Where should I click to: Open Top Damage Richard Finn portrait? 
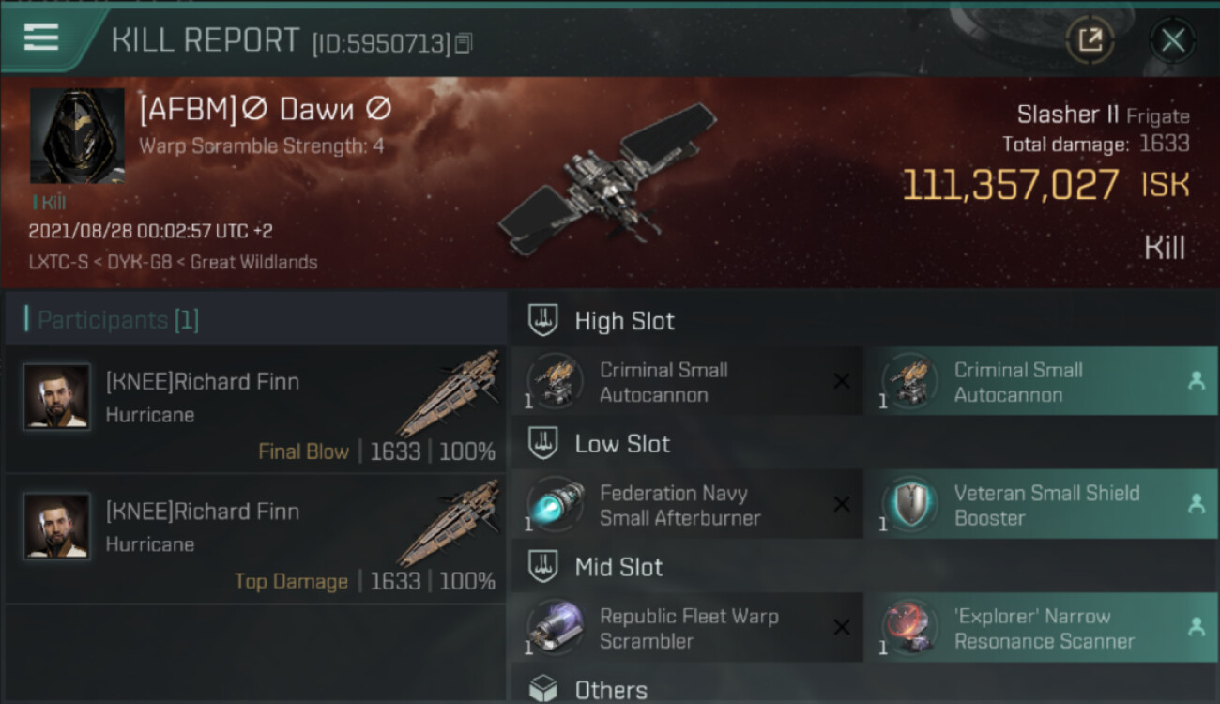[x=57, y=527]
